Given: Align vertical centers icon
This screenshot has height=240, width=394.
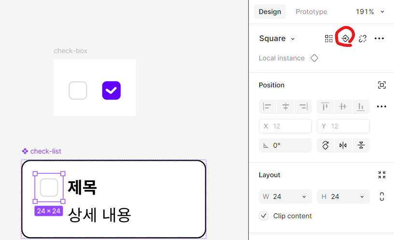Looking at the screenshot, I should (x=343, y=107).
